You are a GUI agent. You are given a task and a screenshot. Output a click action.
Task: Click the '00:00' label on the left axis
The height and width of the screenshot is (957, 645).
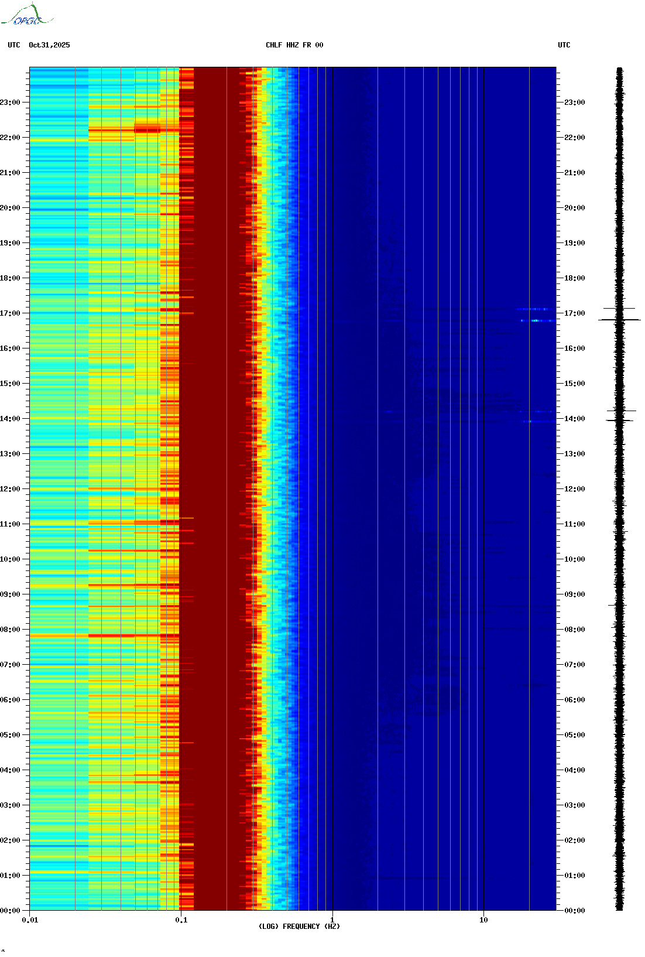tap(10, 911)
